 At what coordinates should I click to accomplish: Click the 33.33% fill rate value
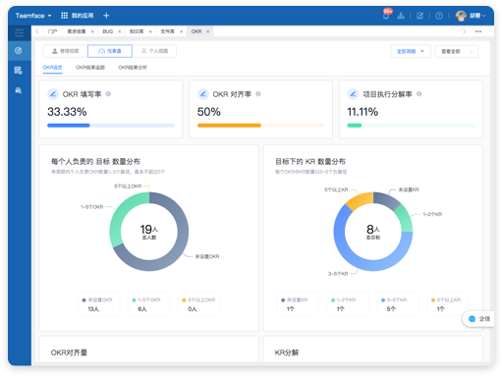pos(67,112)
